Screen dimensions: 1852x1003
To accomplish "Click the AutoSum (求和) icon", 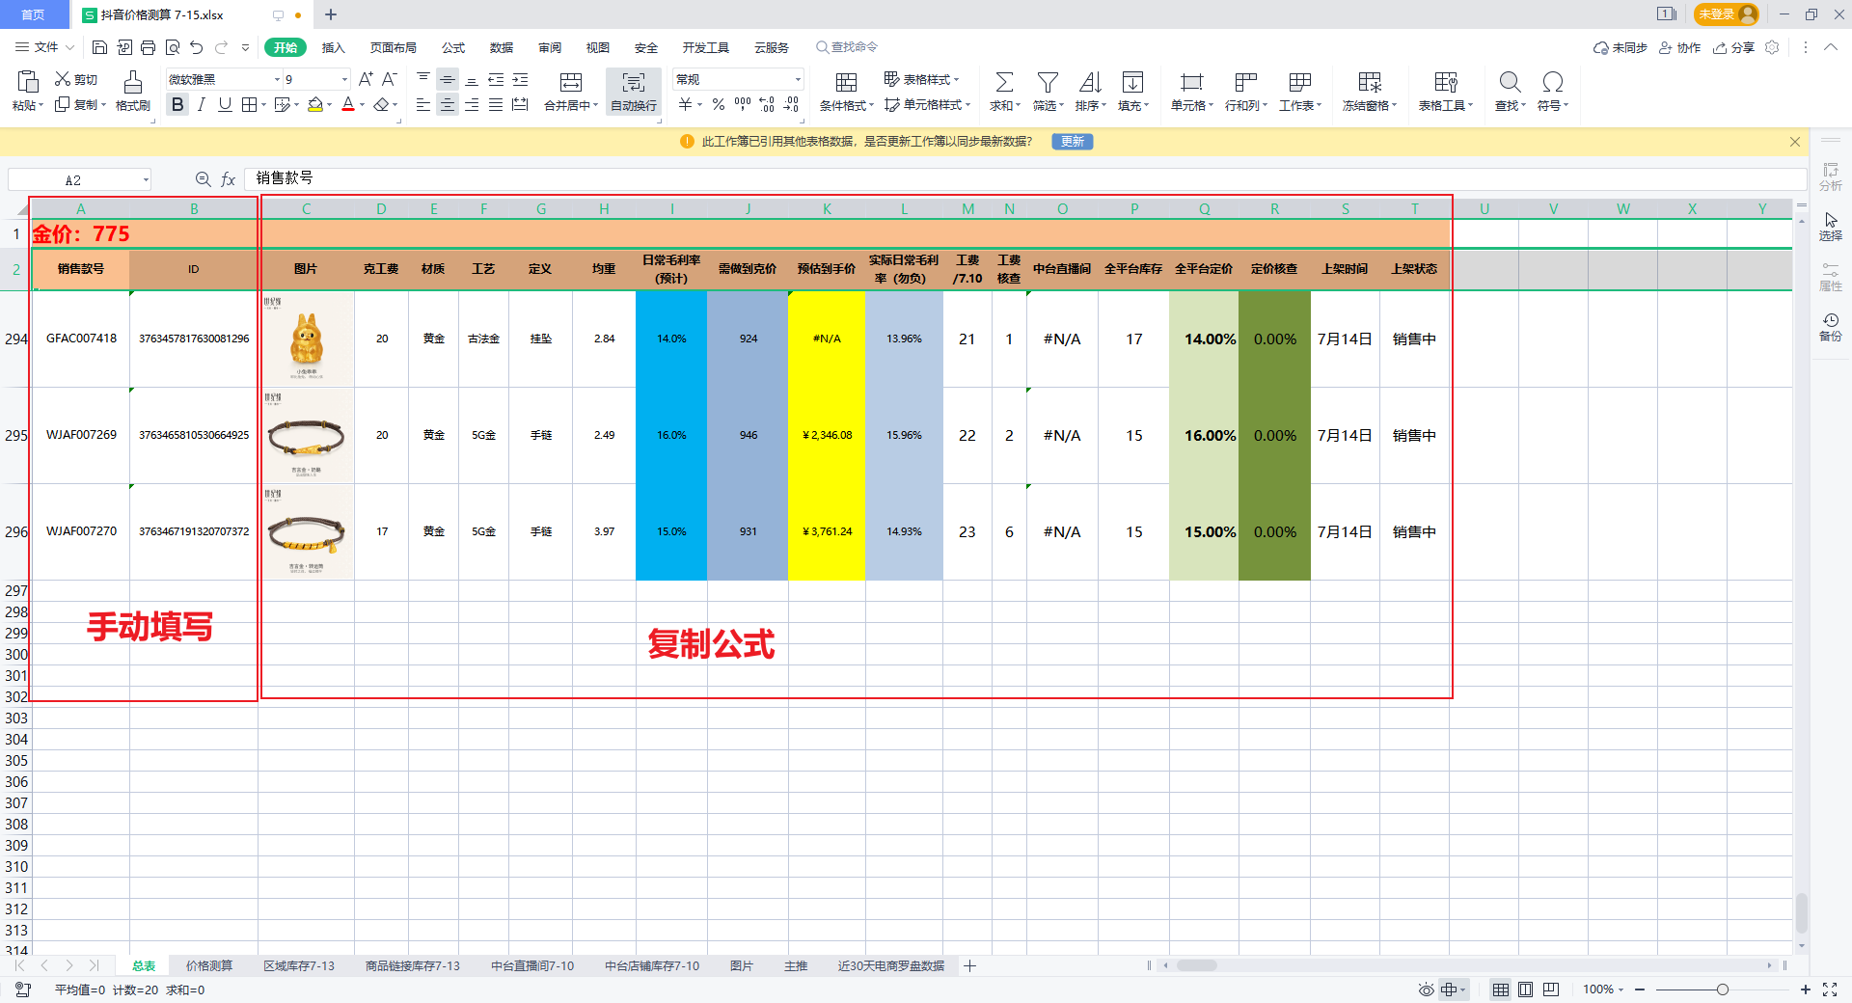I will pyautogui.click(x=1004, y=82).
